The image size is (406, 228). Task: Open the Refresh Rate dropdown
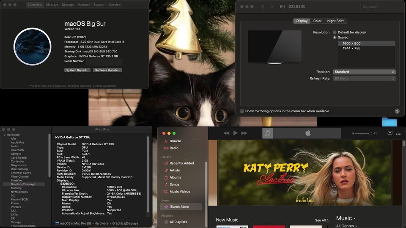(x=364, y=79)
